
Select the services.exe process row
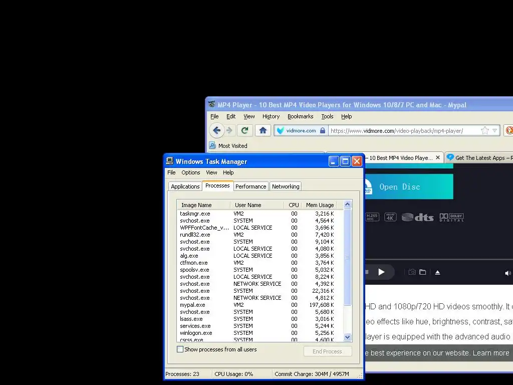260,326
